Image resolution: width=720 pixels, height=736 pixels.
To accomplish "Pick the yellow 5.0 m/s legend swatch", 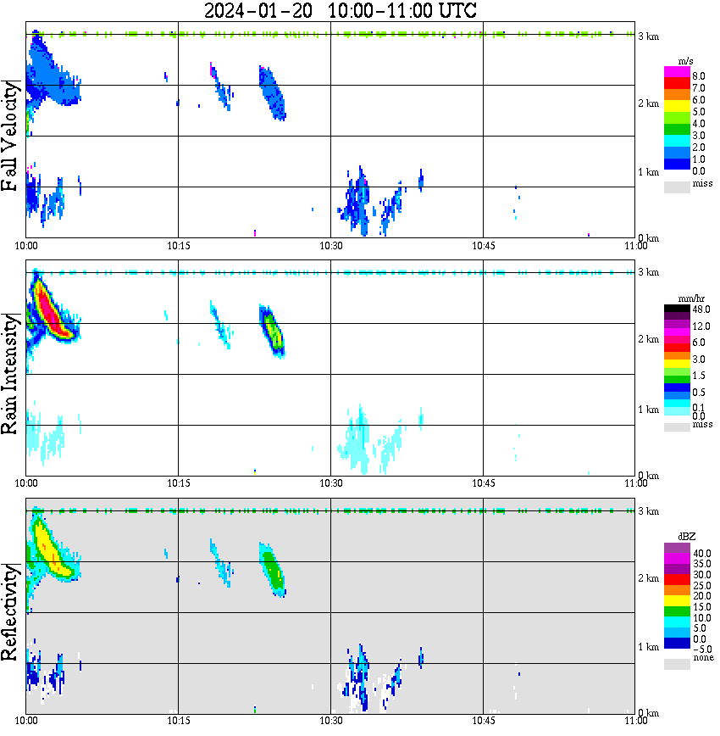I will [677, 108].
